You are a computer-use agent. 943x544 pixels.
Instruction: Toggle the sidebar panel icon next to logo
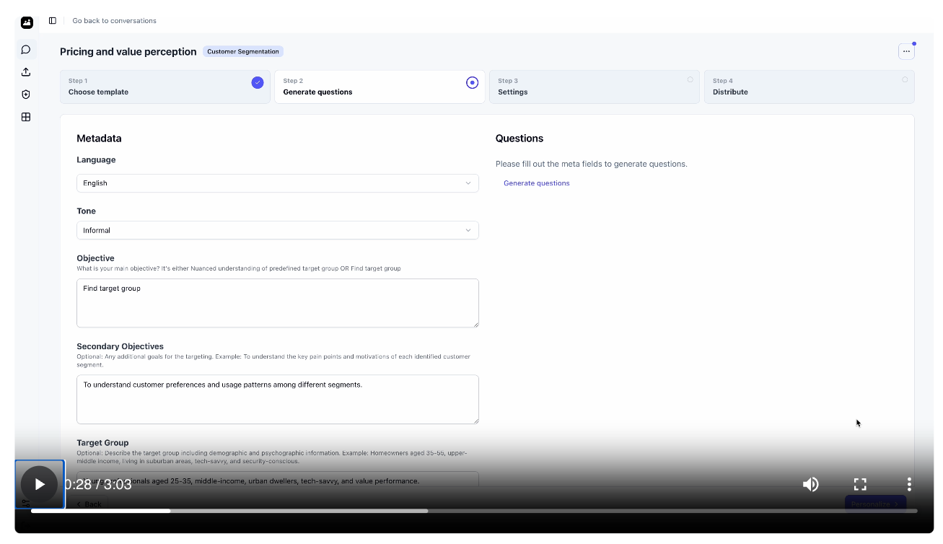pyautogui.click(x=52, y=20)
